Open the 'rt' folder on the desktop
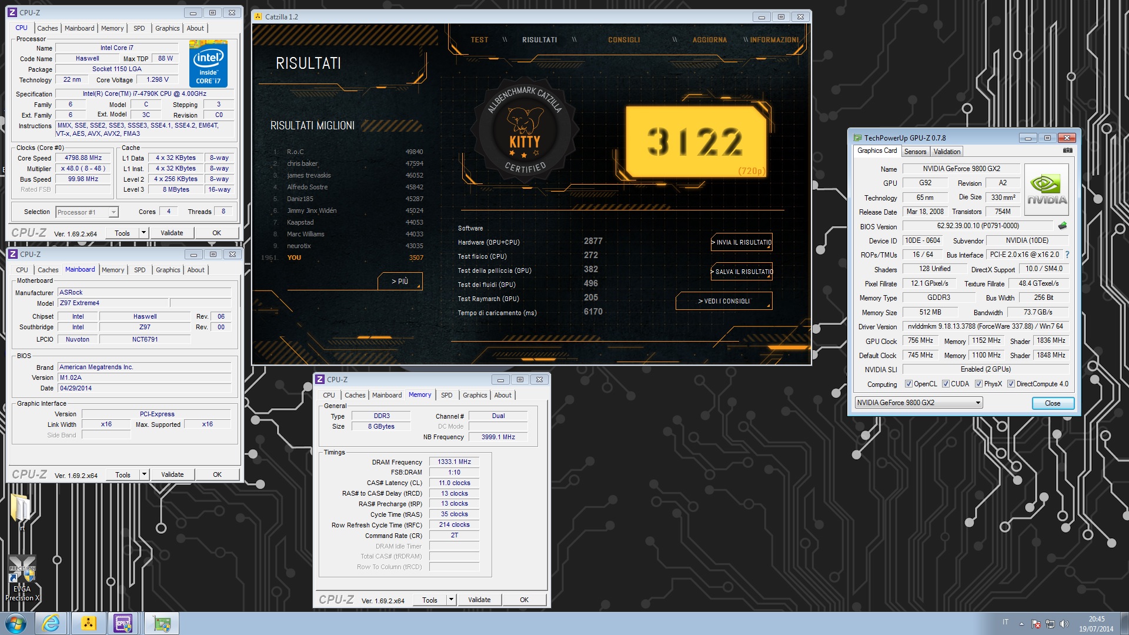This screenshot has height=635, width=1129. point(22,510)
